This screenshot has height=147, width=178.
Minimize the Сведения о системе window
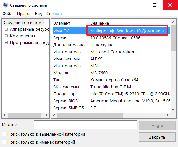(140, 5)
